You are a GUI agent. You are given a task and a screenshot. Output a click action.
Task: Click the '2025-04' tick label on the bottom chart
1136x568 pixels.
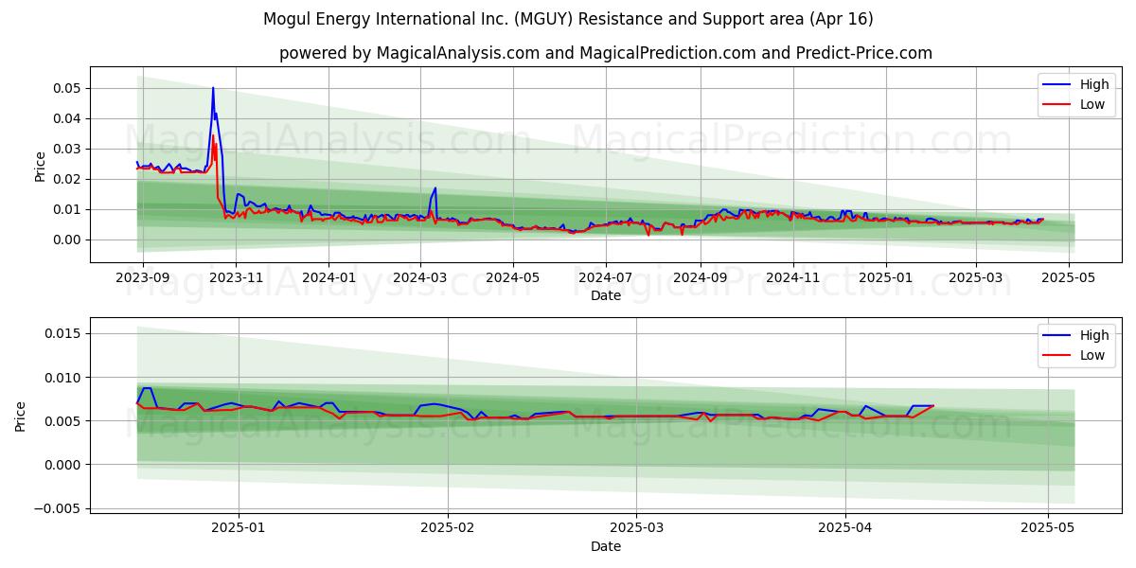tap(845, 529)
